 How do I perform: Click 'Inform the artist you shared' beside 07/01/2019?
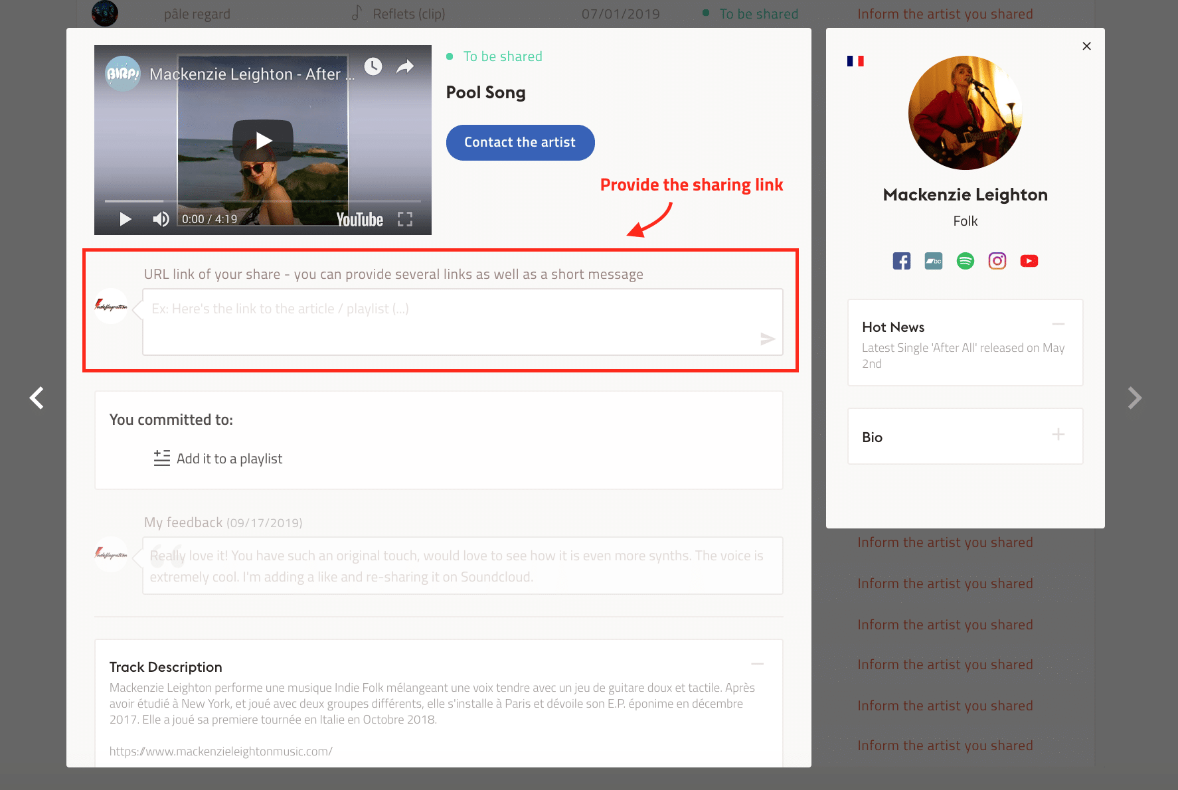(945, 14)
